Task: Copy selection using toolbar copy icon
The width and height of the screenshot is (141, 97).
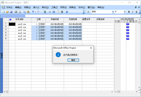Action: click(x=24, y=12)
